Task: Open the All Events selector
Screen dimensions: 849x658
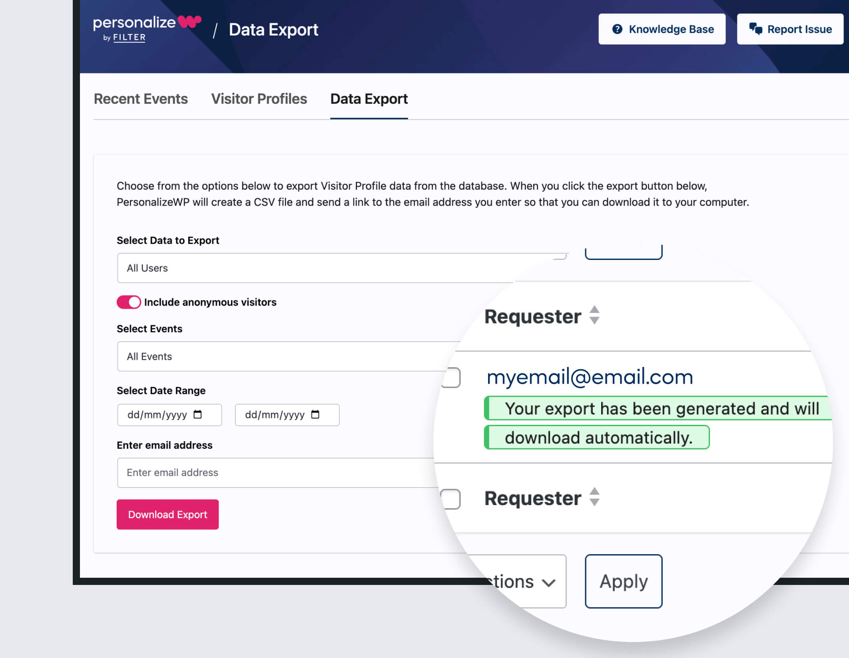Action: coord(280,356)
